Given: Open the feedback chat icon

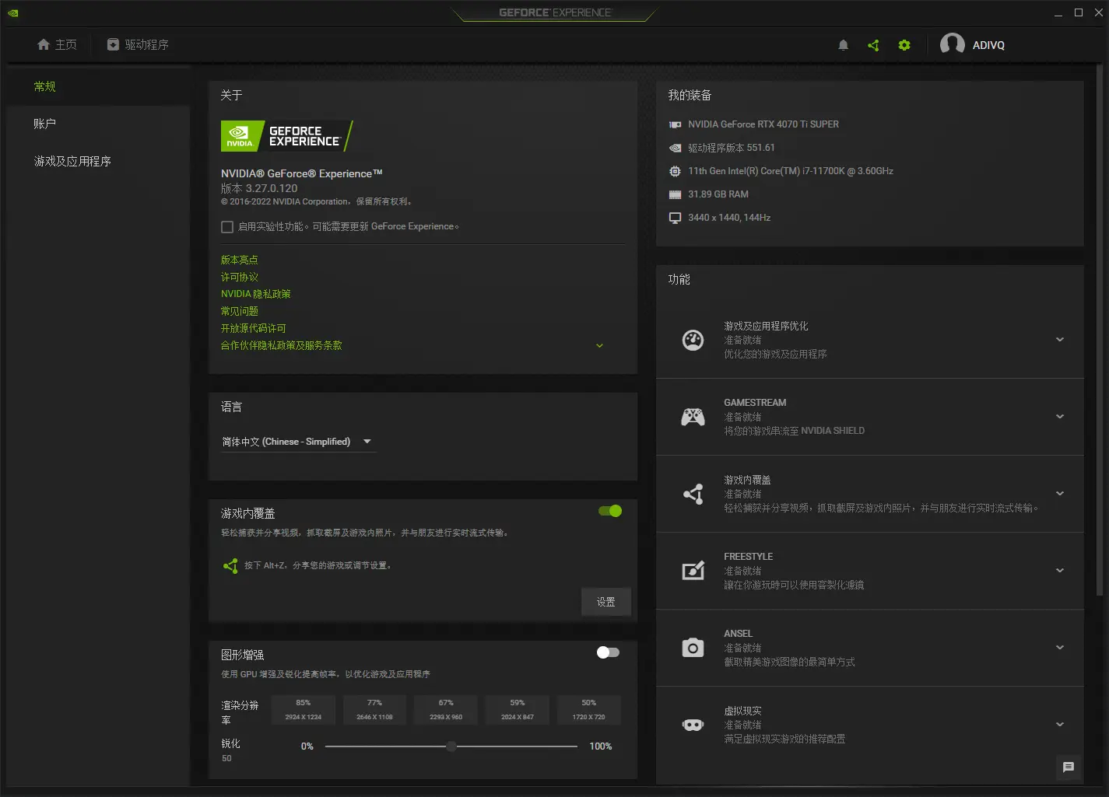Looking at the screenshot, I should [x=1069, y=767].
